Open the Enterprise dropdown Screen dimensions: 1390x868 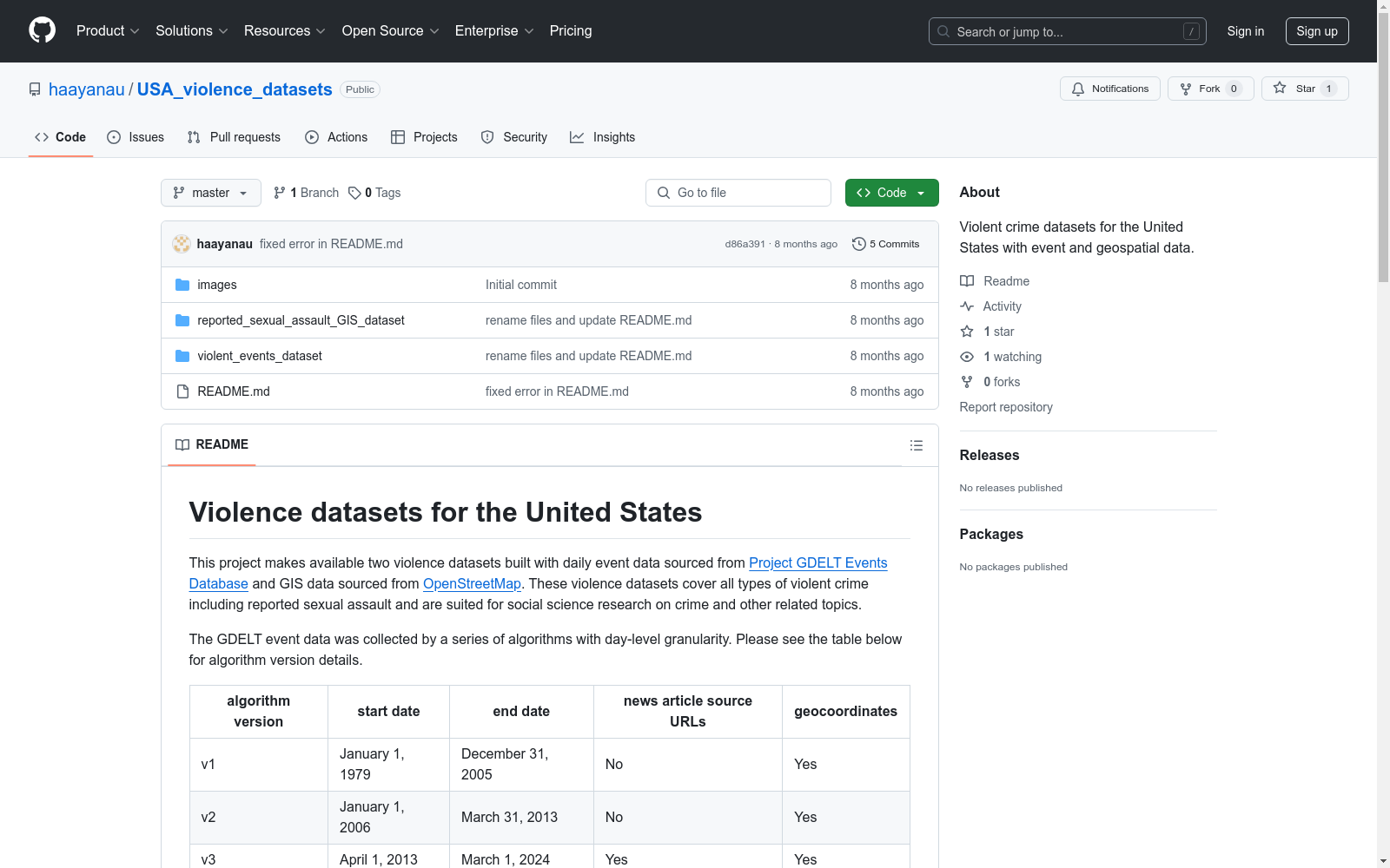pyautogui.click(x=494, y=31)
